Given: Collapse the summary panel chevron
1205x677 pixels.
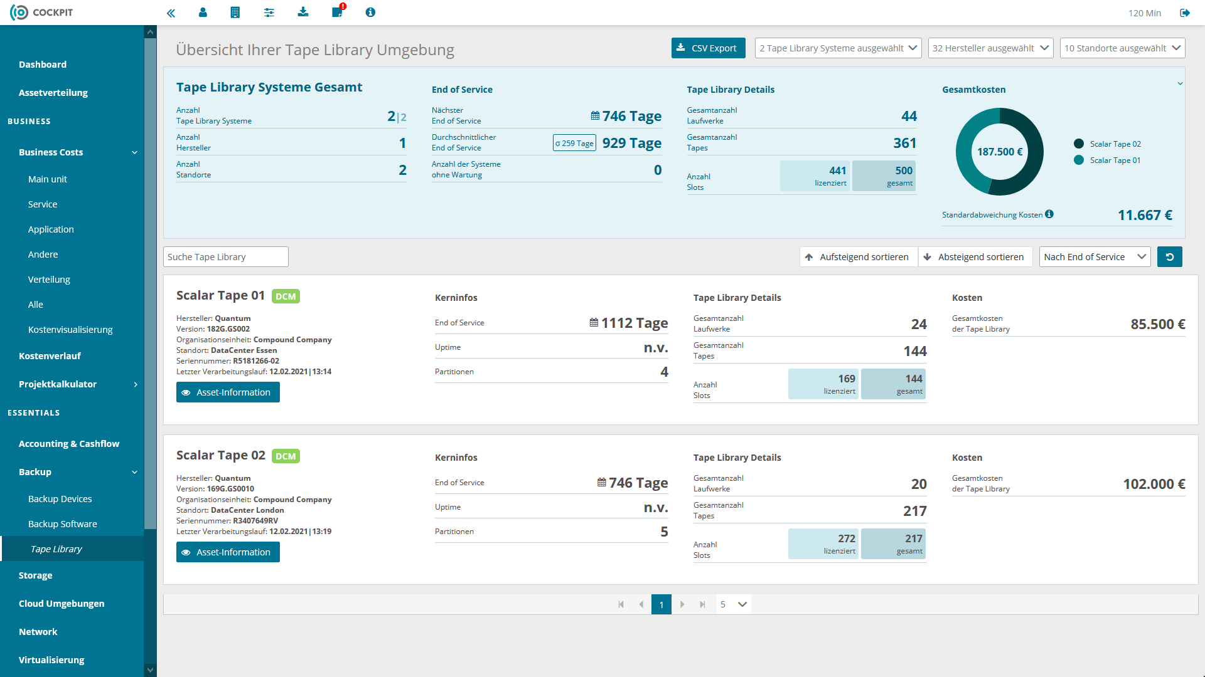Looking at the screenshot, I should (x=1180, y=84).
